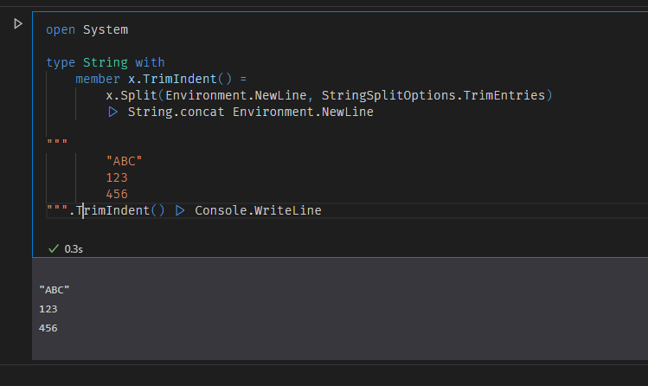This screenshot has width=648, height=386.
Task: Click 'Environment.NewLine' after String.concat
Action: tap(303, 112)
